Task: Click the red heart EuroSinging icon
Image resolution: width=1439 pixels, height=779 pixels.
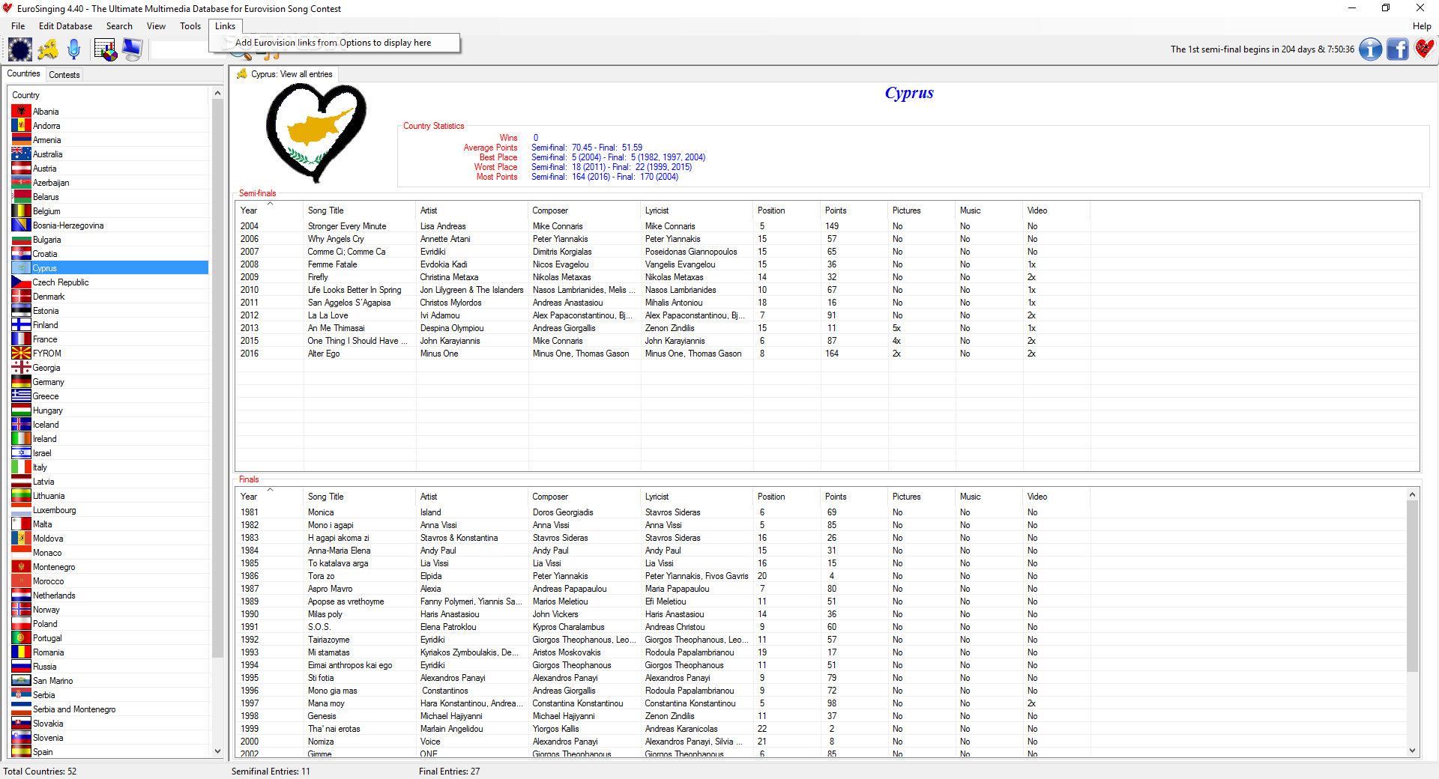Action: point(1424,49)
